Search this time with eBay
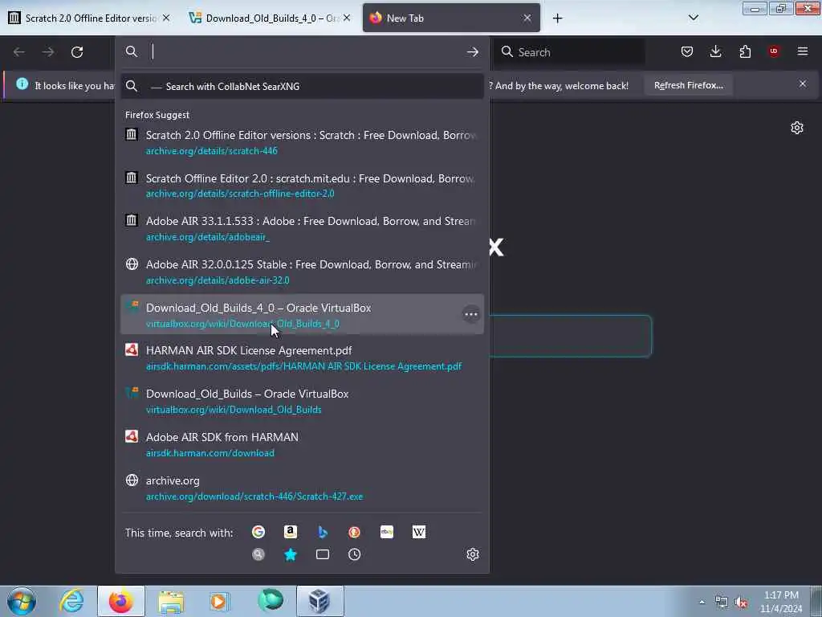822x617 pixels. [x=387, y=532]
